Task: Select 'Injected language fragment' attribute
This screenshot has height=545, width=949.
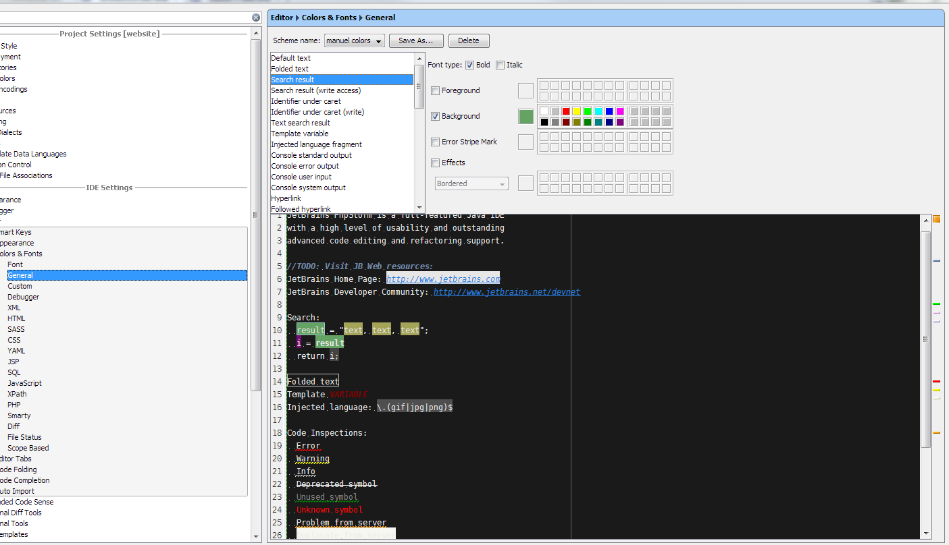Action: 342,144
